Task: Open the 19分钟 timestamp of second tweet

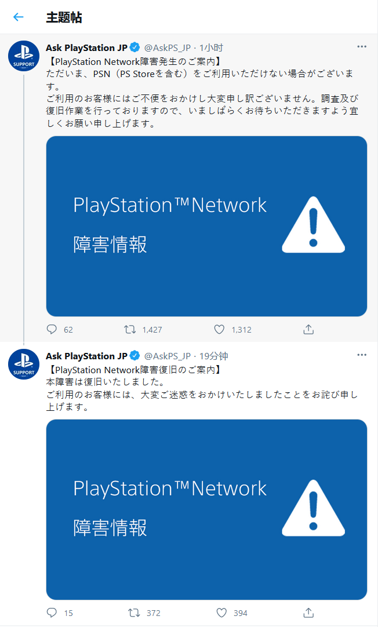Action: [x=213, y=356]
